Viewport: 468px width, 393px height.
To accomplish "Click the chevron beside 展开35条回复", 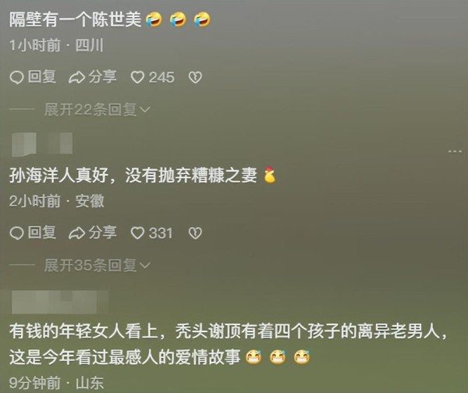I will [144, 266].
